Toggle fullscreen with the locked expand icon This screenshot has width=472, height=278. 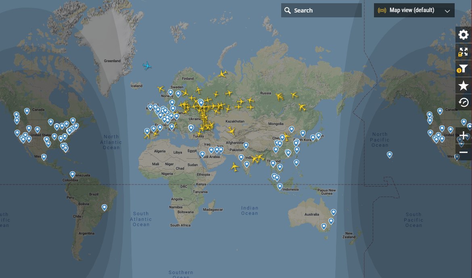click(x=464, y=52)
